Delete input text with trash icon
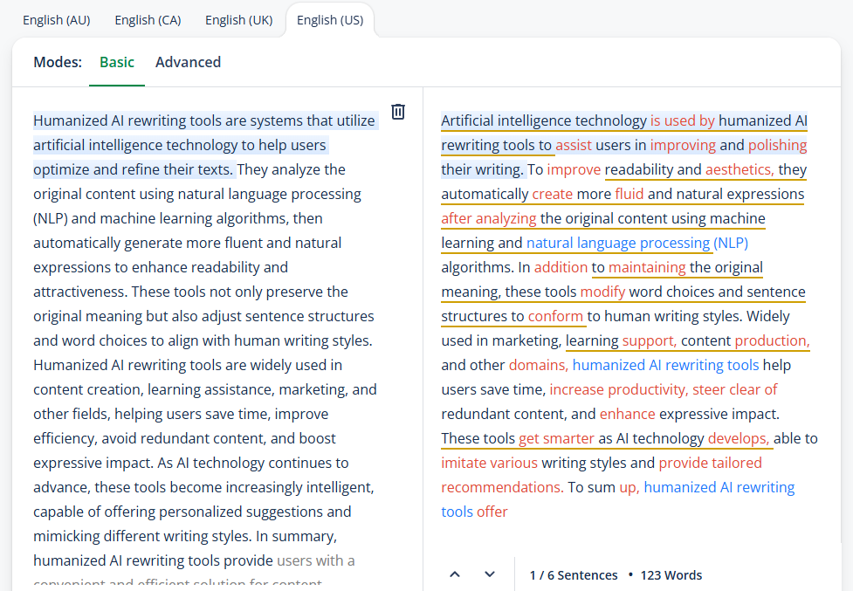Screen dimensions: 853x591 click(x=398, y=112)
